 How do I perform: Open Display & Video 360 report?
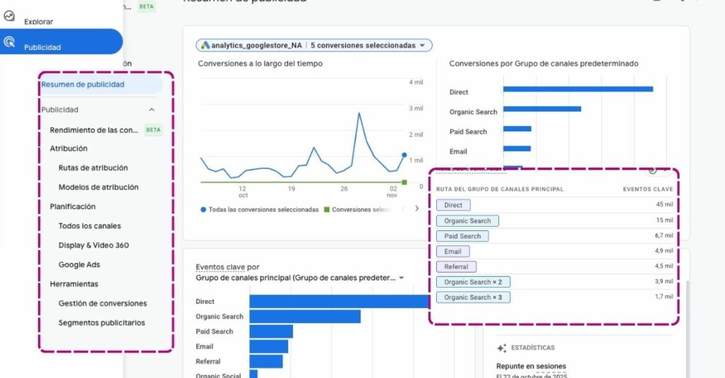[93, 246]
